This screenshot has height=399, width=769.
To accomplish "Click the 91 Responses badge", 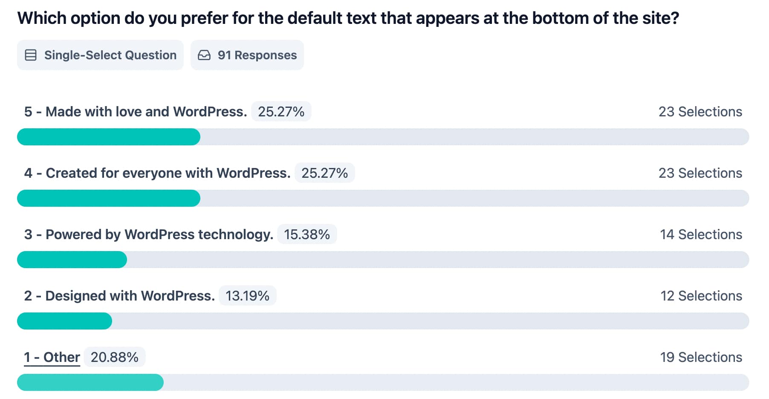I will [x=247, y=55].
